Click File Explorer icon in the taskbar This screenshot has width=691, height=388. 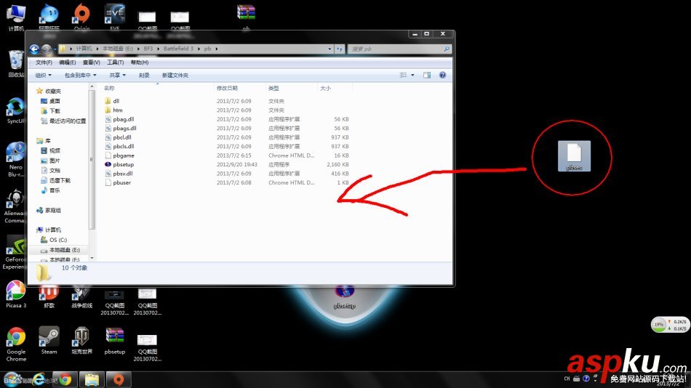[x=92, y=379]
